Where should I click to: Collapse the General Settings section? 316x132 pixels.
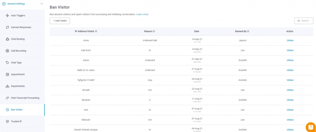pyautogui.click(x=42, y=4)
